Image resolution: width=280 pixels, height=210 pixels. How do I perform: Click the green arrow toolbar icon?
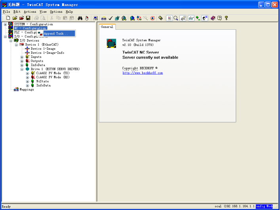[x=198, y=18]
